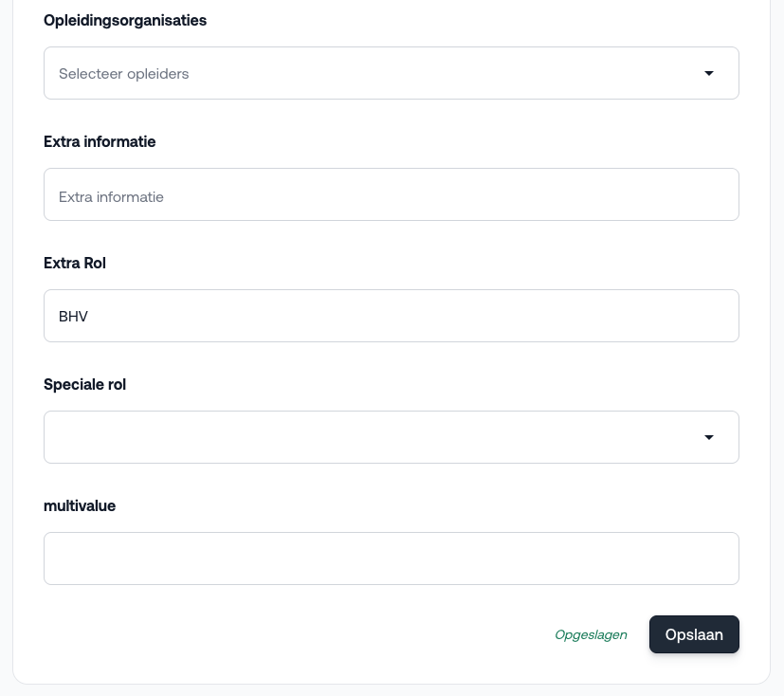Screen dimensions: 784x696
Task: Click the Speciale rol label
Action: click(x=84, y=384)
